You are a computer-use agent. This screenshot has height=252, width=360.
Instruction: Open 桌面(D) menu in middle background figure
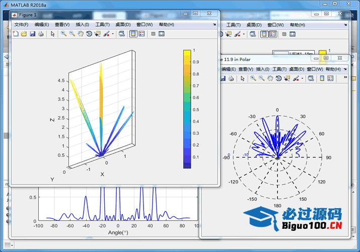click(x=254, y=25)
